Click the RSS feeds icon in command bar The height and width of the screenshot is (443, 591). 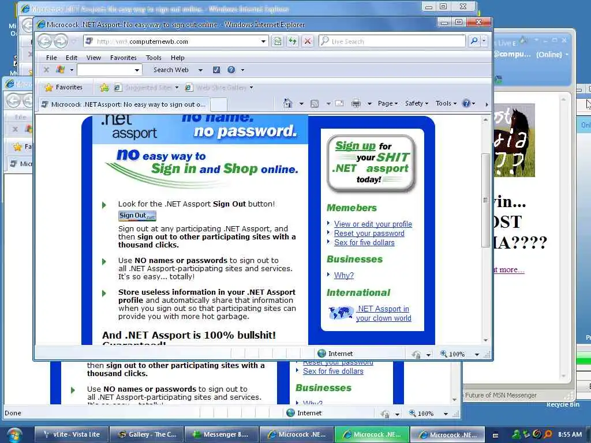pyautogui.click(x=315, y=104)
